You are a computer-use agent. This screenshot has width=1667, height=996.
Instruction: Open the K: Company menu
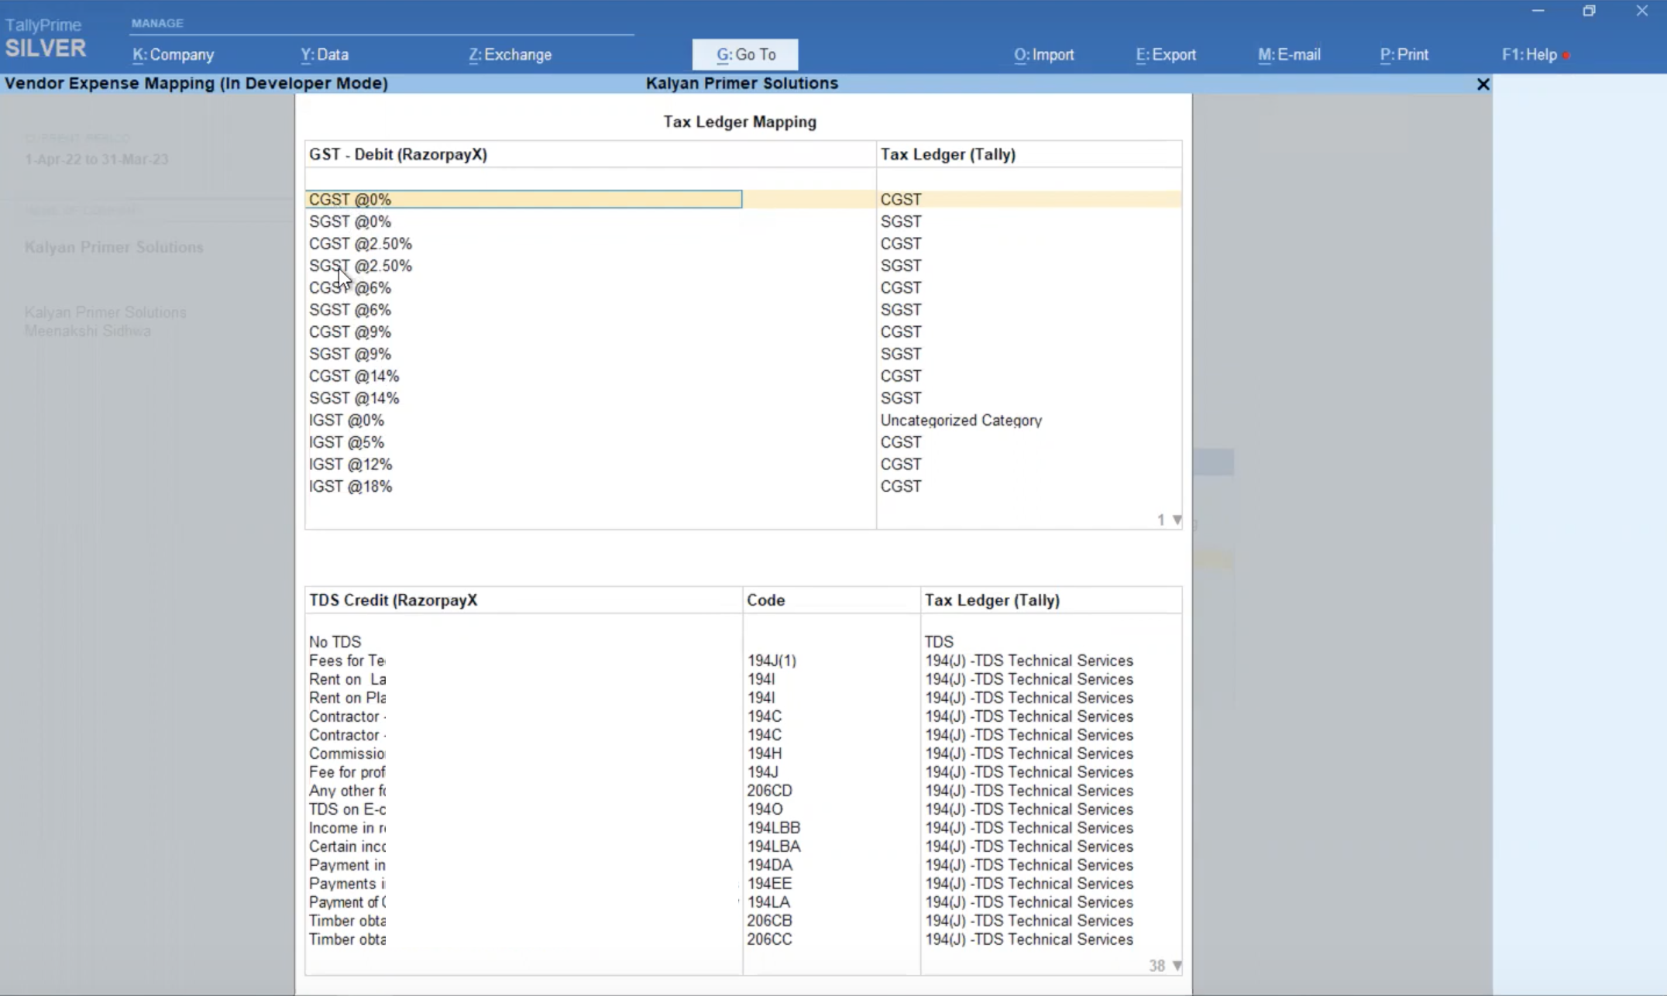[173, 55]
